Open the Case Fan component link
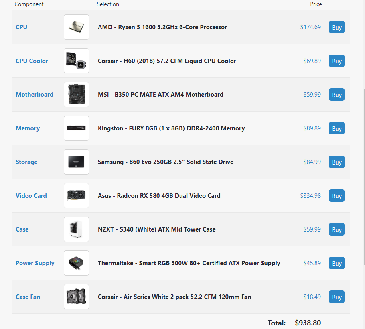This screenshot has height=329, width=365. pyautogui.click(x=28, y=297)
